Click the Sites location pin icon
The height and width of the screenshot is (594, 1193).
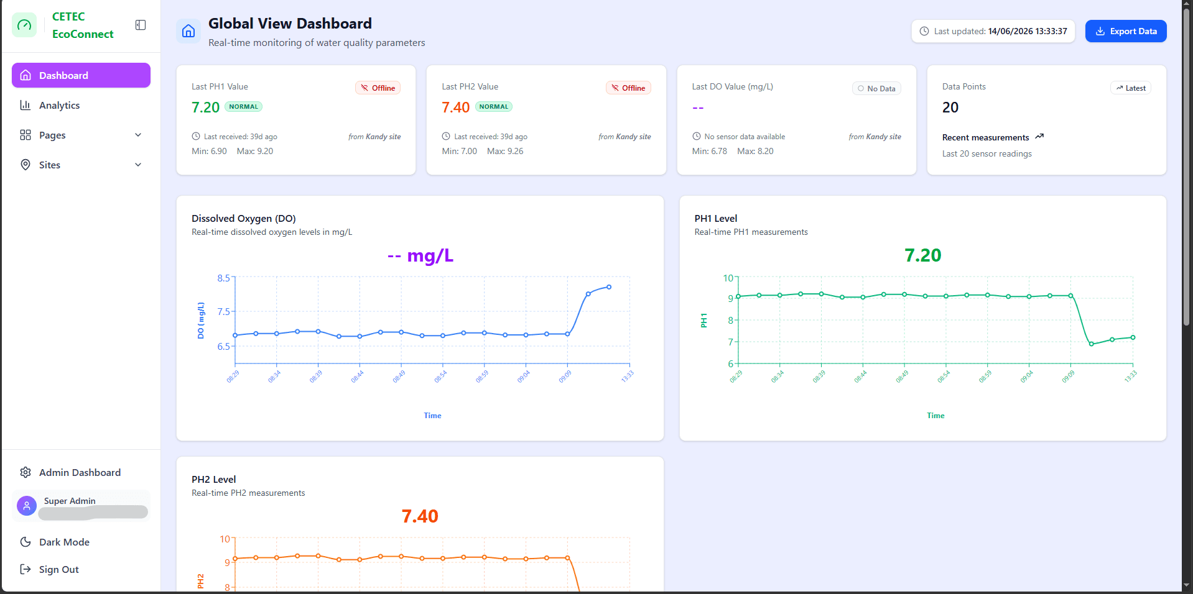26,165
